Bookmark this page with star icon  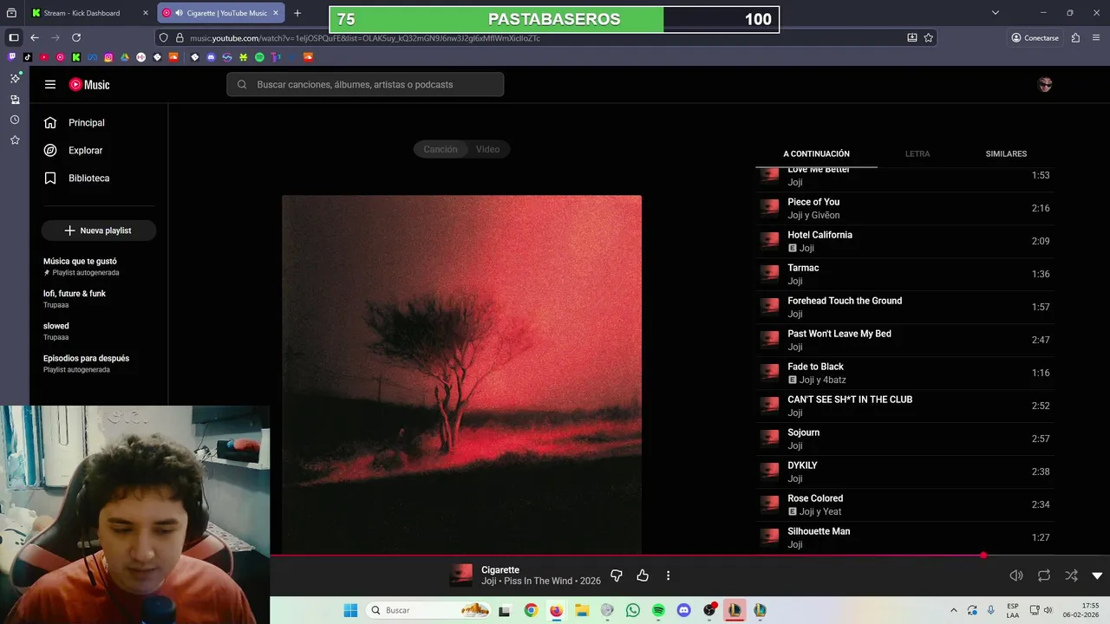click(928, 37)
